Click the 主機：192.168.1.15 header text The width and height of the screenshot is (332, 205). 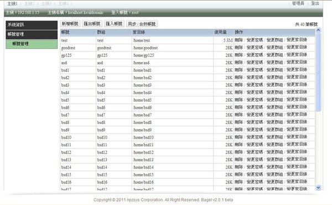[23, 13]
